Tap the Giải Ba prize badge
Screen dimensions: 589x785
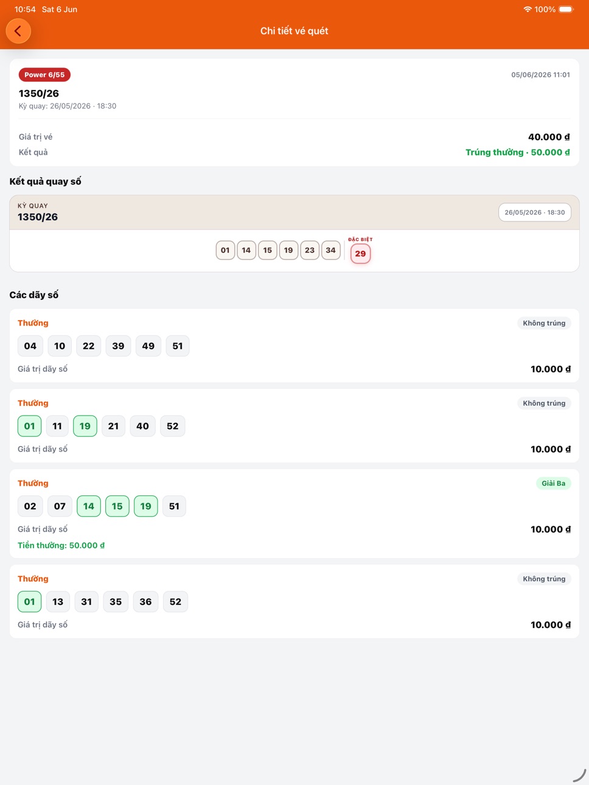coord(553,483)
